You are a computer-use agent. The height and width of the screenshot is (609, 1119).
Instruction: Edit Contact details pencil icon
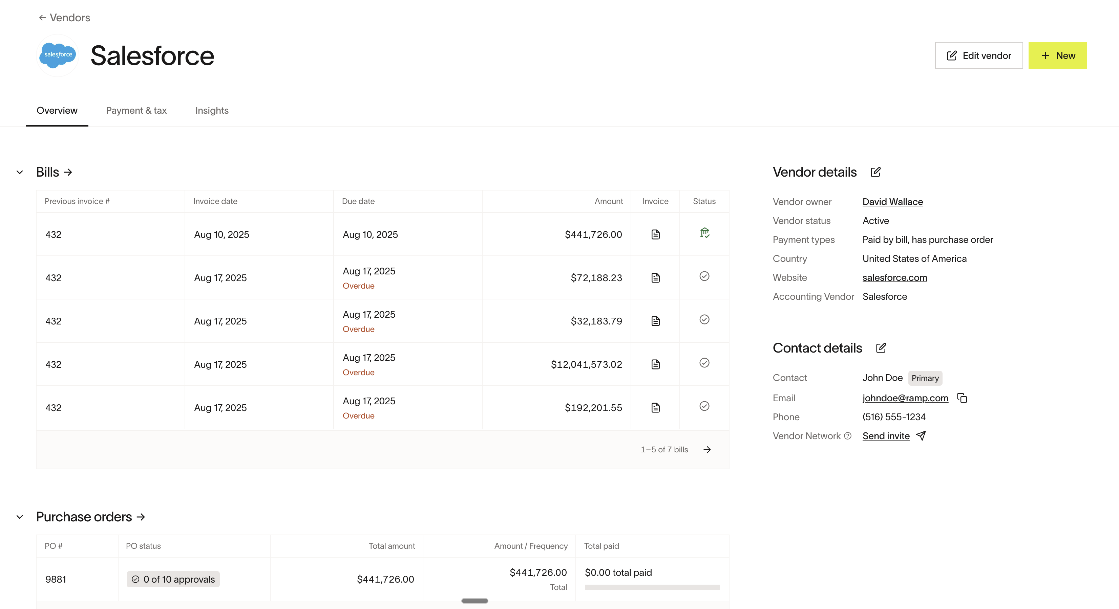(881, 348)
